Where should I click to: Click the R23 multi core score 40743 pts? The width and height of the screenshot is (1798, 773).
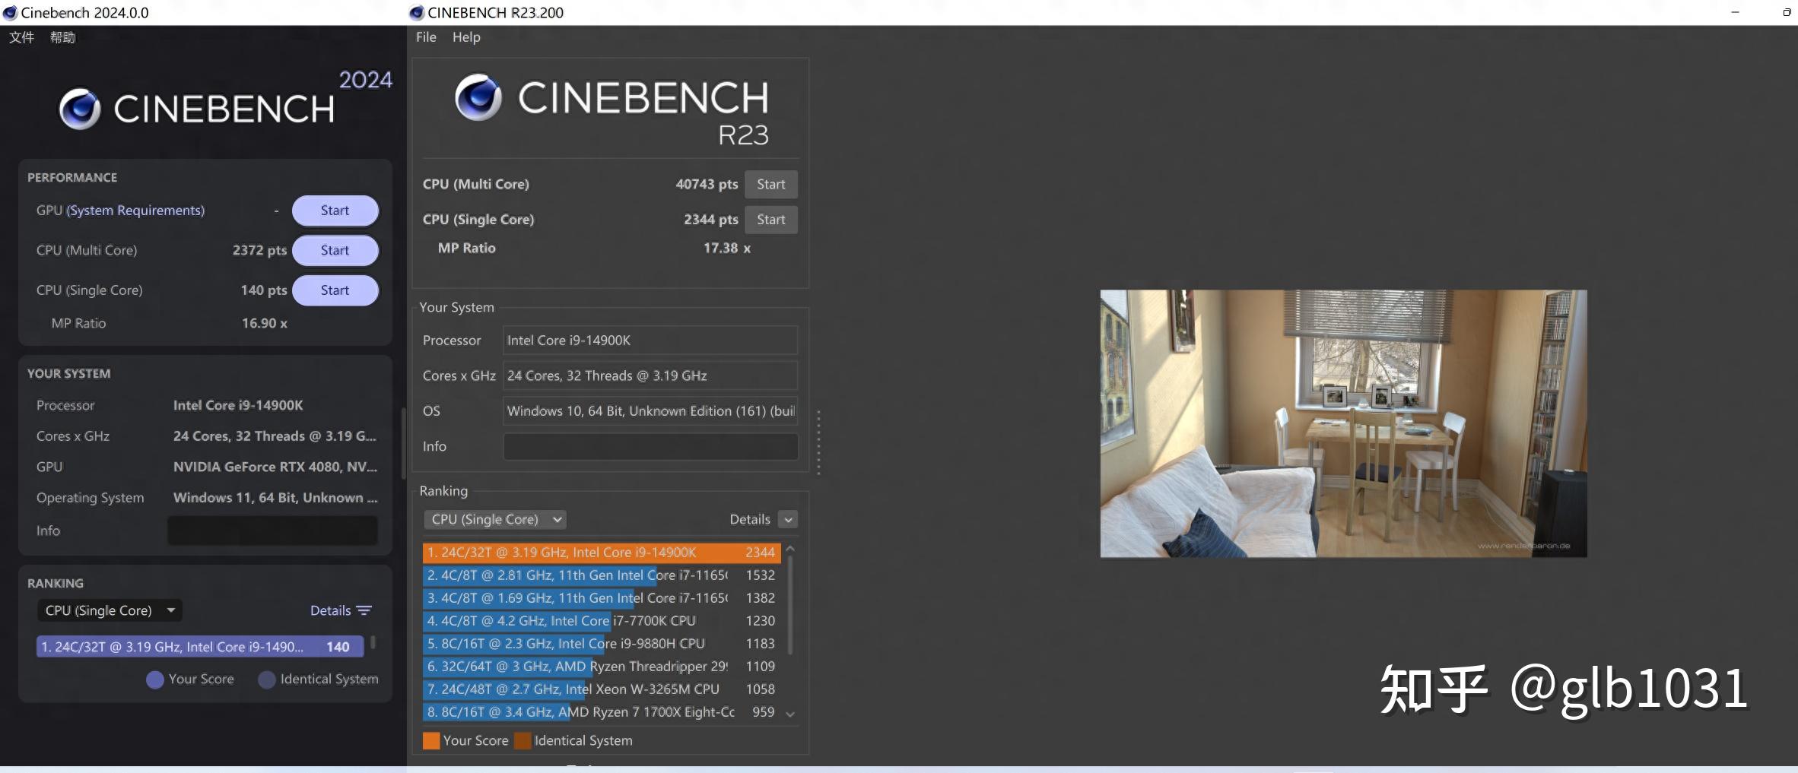tap(707, 184)
